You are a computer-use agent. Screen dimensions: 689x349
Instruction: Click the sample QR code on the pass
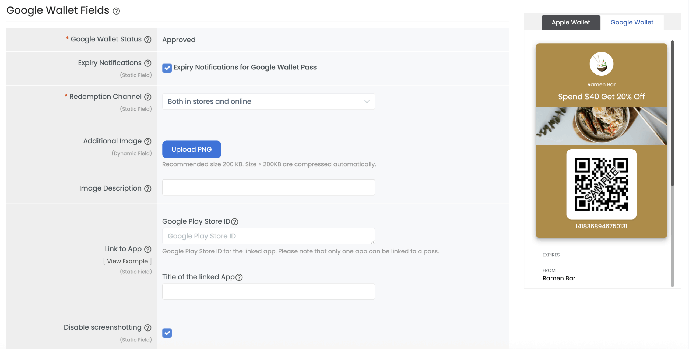[x=601, y=184]
